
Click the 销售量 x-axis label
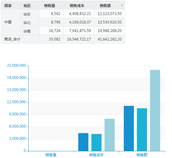[51, 155]
